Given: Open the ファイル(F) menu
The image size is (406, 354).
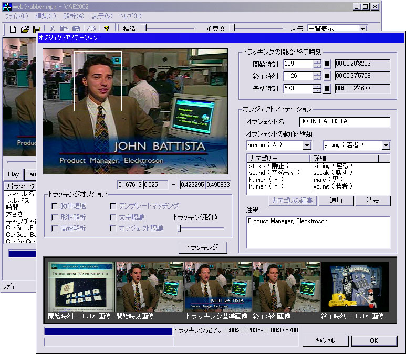Looking at the screenshot, I should point(17,16).
